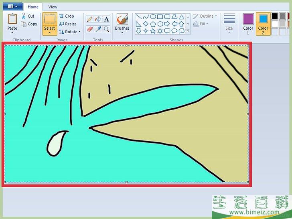Image resolution: width=292 pixels, height=219 pixels.
Task: Switch to the Home tab
Action: 33,7
